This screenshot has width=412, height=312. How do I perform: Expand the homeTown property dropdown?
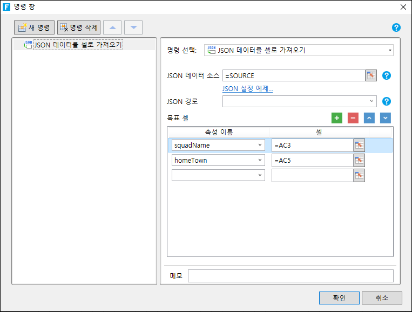(260, 160)
